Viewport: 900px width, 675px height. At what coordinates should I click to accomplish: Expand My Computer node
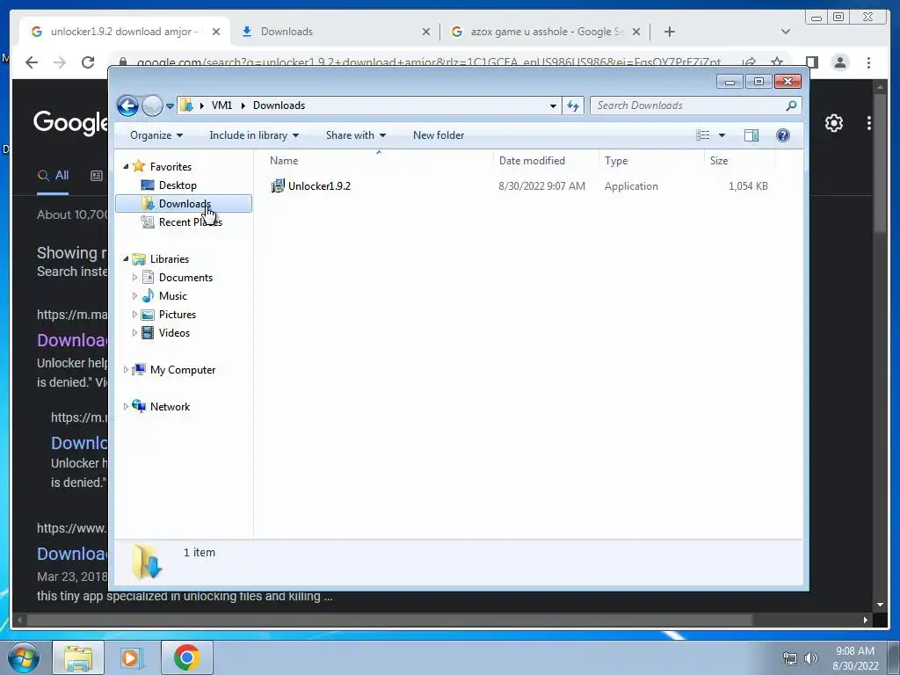pyautogui.click(x=126, y=370)
